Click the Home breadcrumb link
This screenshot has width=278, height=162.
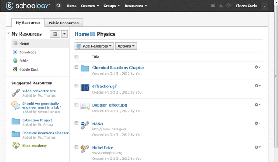point(82,34)
